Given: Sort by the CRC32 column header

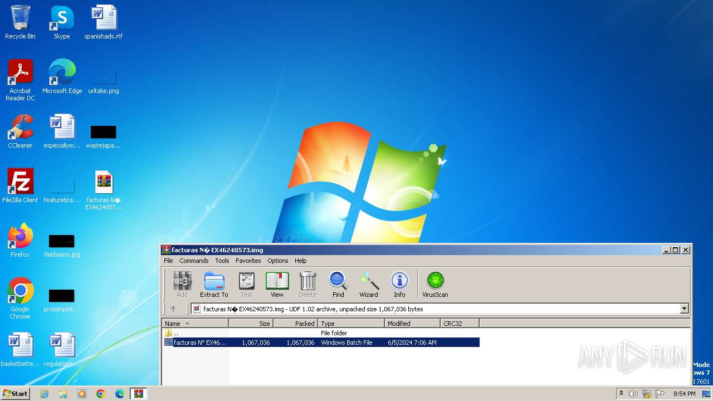Looking at the screenshot, I should [x=460, y=323].
